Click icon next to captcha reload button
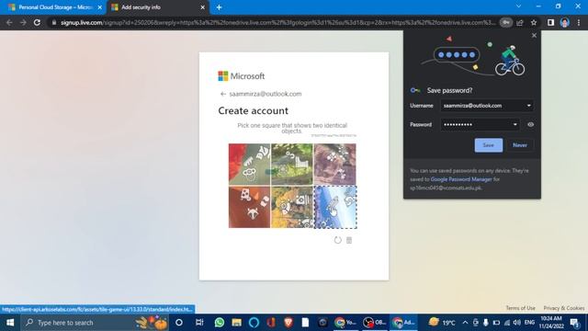This screenshot has width=588, height=331. [349, 240]
